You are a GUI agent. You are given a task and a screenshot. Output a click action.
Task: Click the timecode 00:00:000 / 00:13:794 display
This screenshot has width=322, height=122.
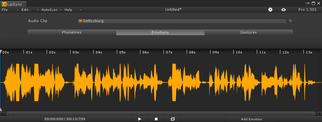[x=65, y=119]
